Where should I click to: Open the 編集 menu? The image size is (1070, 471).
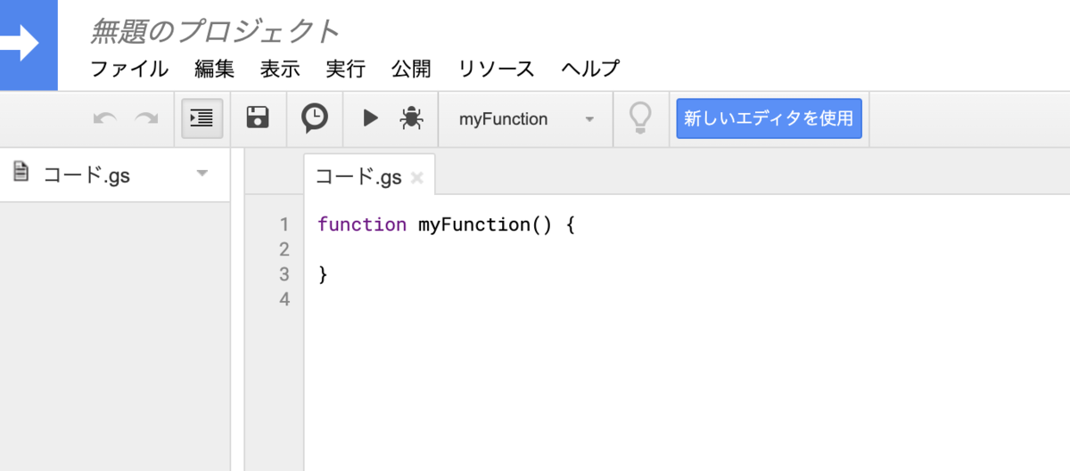click(214, 69)
